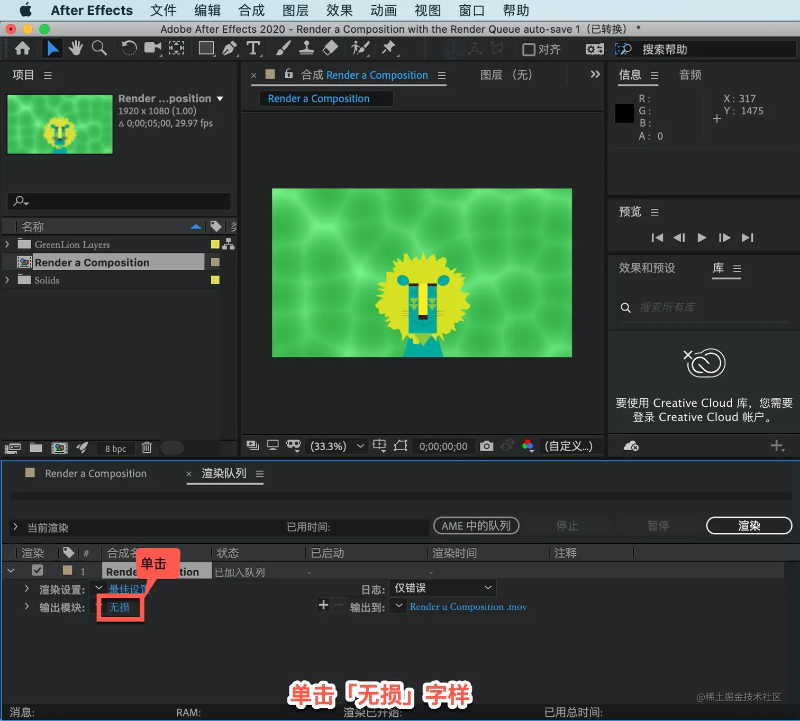Select the Eraser tool

(330, 48)
